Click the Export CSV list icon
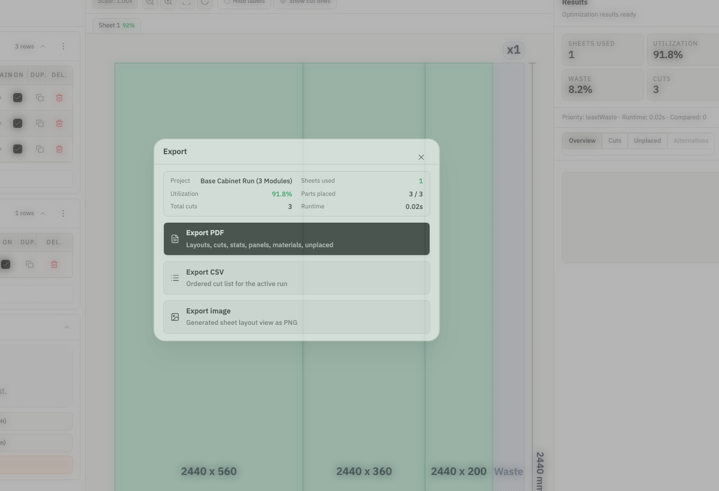 click(175, 277)
